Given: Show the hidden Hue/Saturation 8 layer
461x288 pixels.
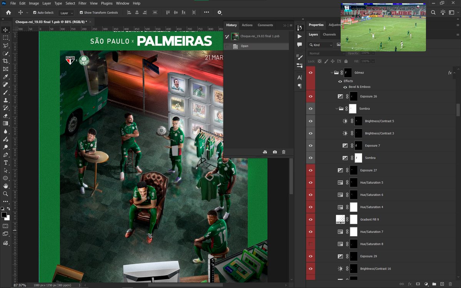Looking at the screenshot, I should click(310, 244).
